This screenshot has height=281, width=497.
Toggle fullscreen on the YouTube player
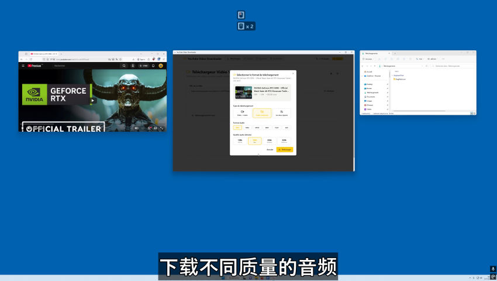[162, 128]
